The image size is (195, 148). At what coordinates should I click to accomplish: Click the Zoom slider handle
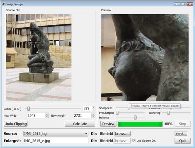(x=29, y=109)
